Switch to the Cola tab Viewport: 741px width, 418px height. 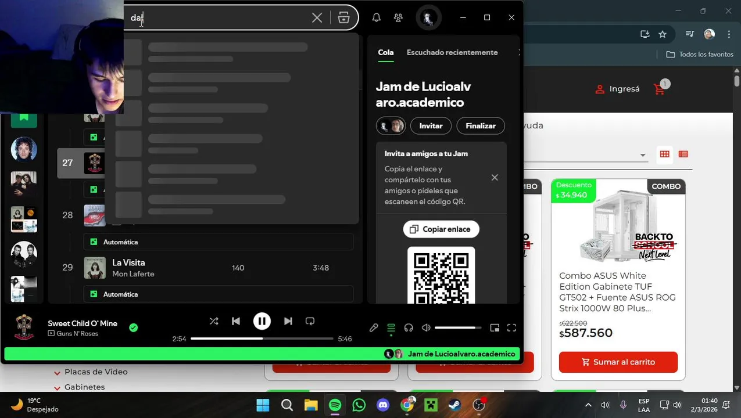[x=386, y=52]
